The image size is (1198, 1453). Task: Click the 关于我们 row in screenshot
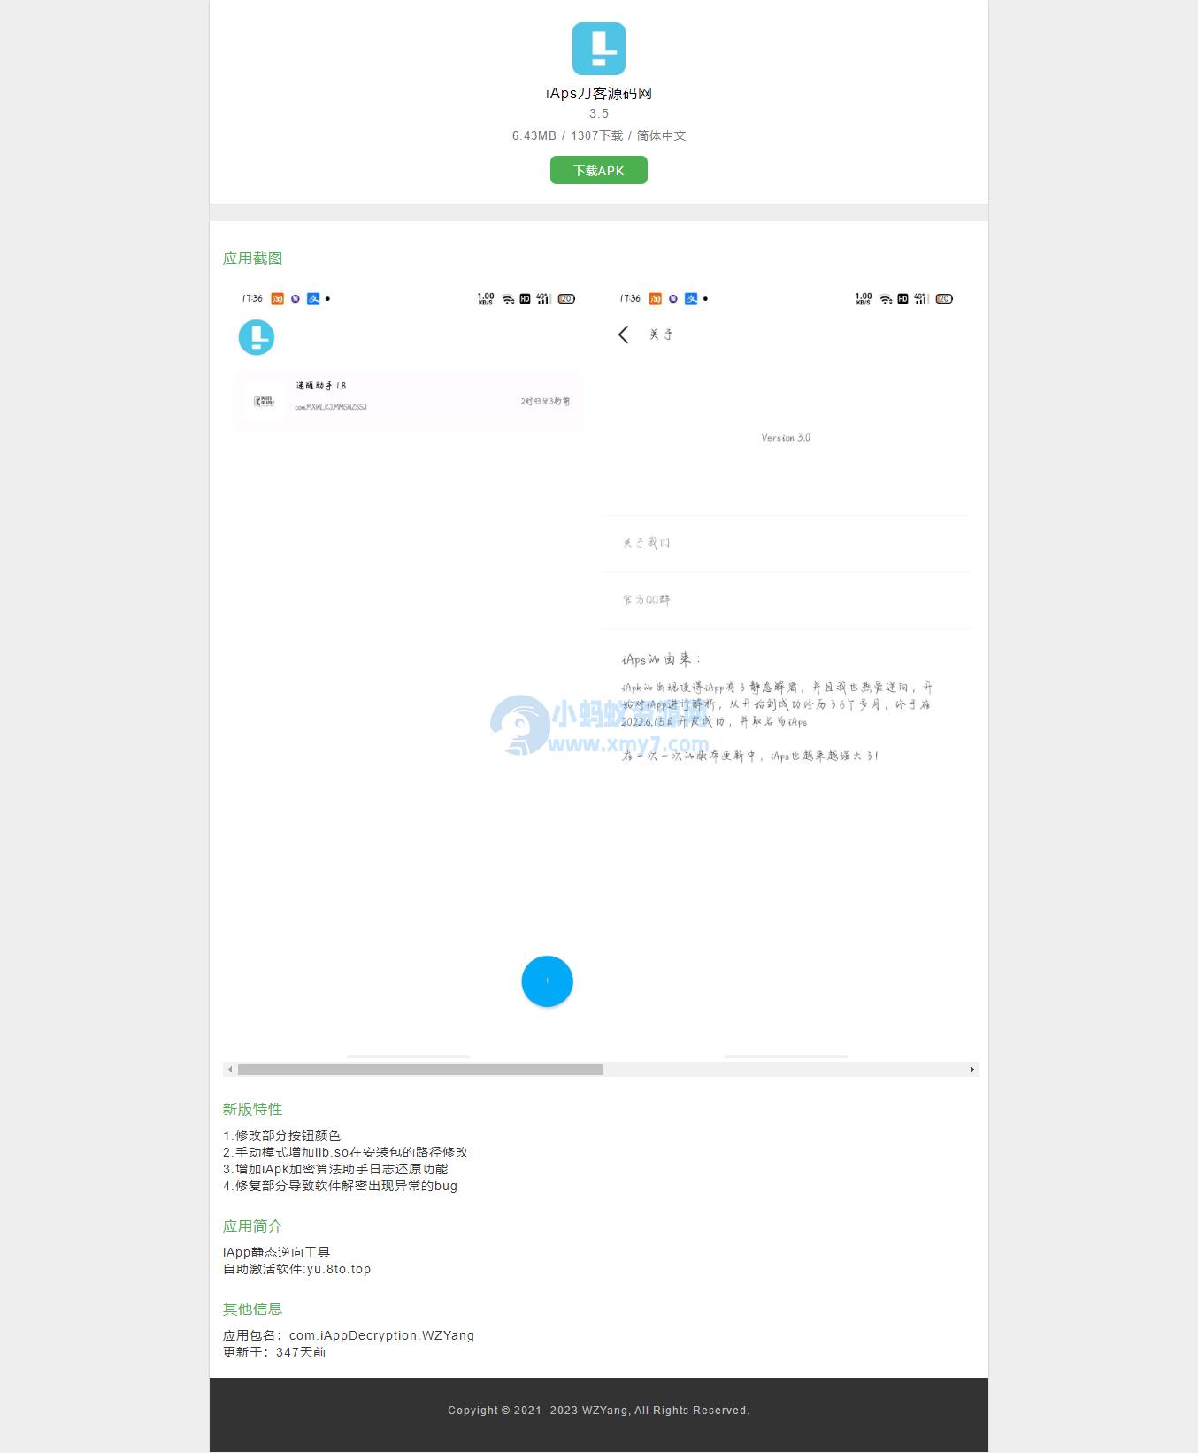pos(786,543)
